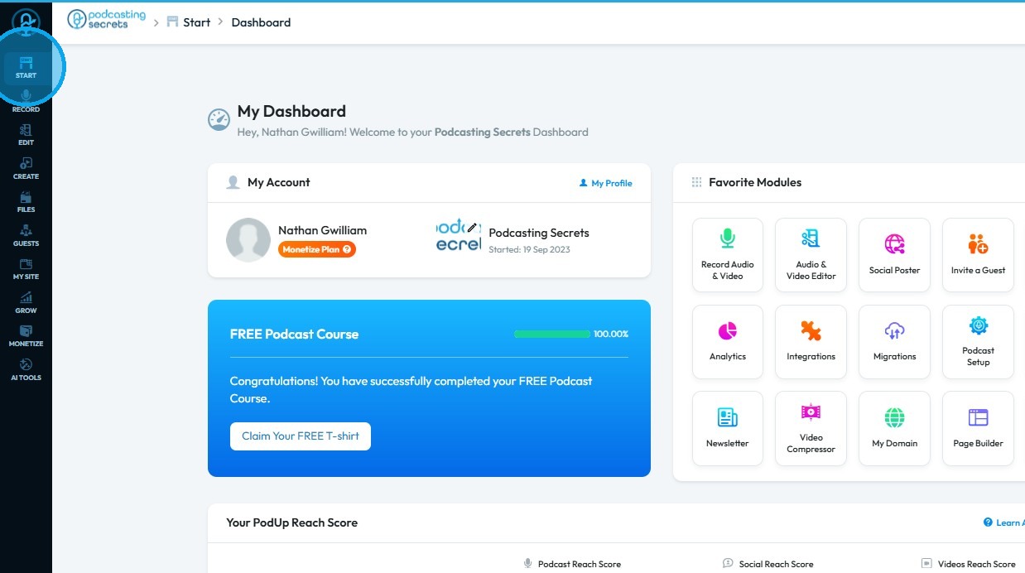The width and height of the screenshot is (1025, 573).
Task: Open the Invite a Guest module
Action: pyautogui.click(x=978, y=255)
